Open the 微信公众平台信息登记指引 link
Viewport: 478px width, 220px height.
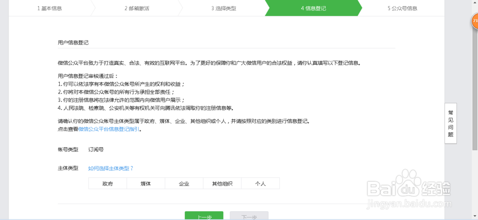click(109, 129)
